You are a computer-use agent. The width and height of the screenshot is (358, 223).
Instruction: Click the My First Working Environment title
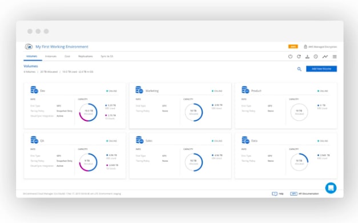(62, 47)
